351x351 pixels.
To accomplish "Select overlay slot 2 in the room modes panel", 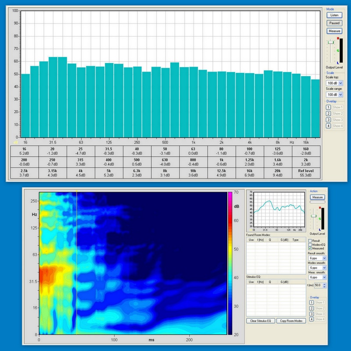I will click(312, 308).
